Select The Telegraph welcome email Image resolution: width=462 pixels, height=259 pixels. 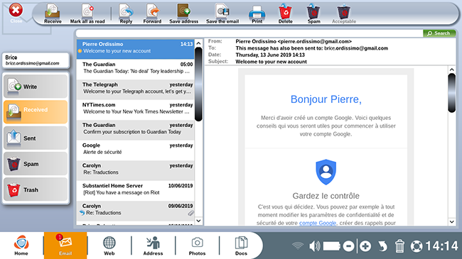click(x=136, y=88)
